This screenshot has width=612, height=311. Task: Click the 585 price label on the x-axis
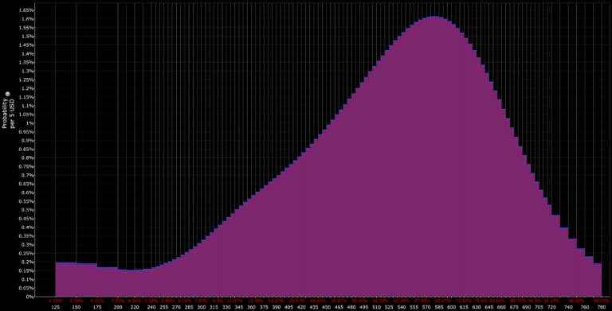click(439, 307)
